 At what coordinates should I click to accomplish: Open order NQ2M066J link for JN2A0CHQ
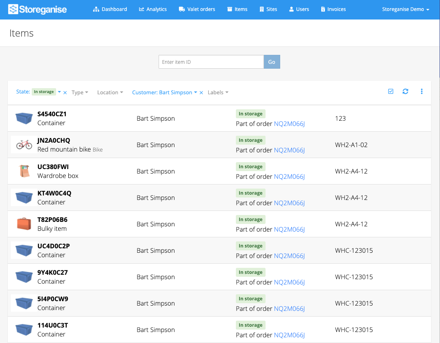tap(289, 150)
